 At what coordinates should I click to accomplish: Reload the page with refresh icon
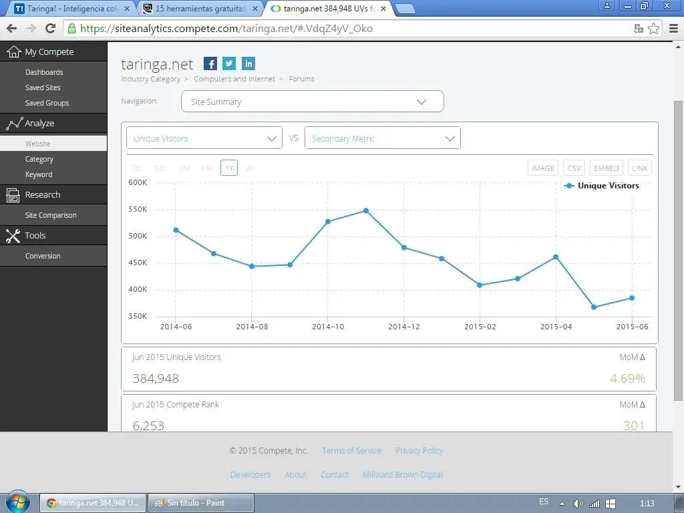(x=50, y=28)
